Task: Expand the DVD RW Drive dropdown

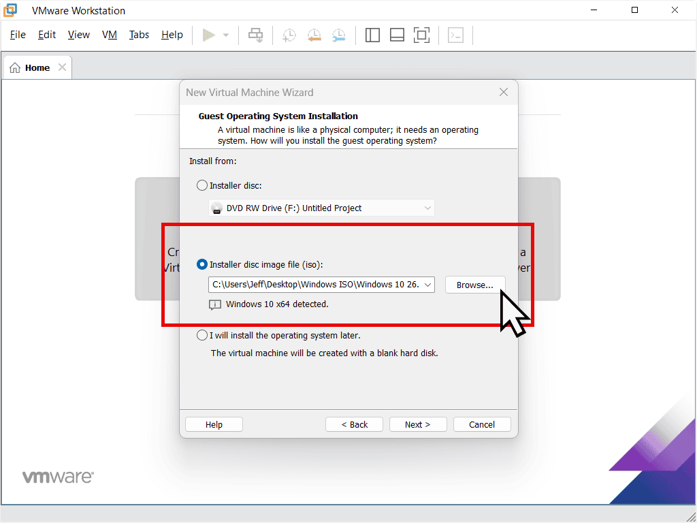Action: (x=427, y=208)
